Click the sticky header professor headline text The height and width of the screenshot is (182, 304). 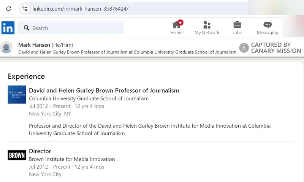point(127,52)
